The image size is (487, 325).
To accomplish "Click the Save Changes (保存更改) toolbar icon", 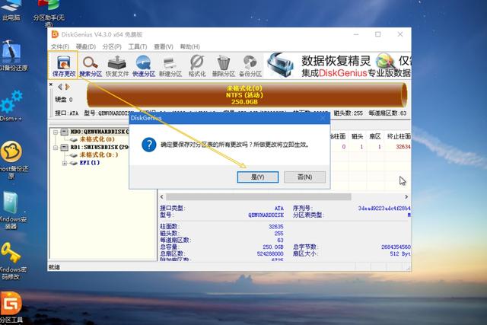I will pos(64,65).
